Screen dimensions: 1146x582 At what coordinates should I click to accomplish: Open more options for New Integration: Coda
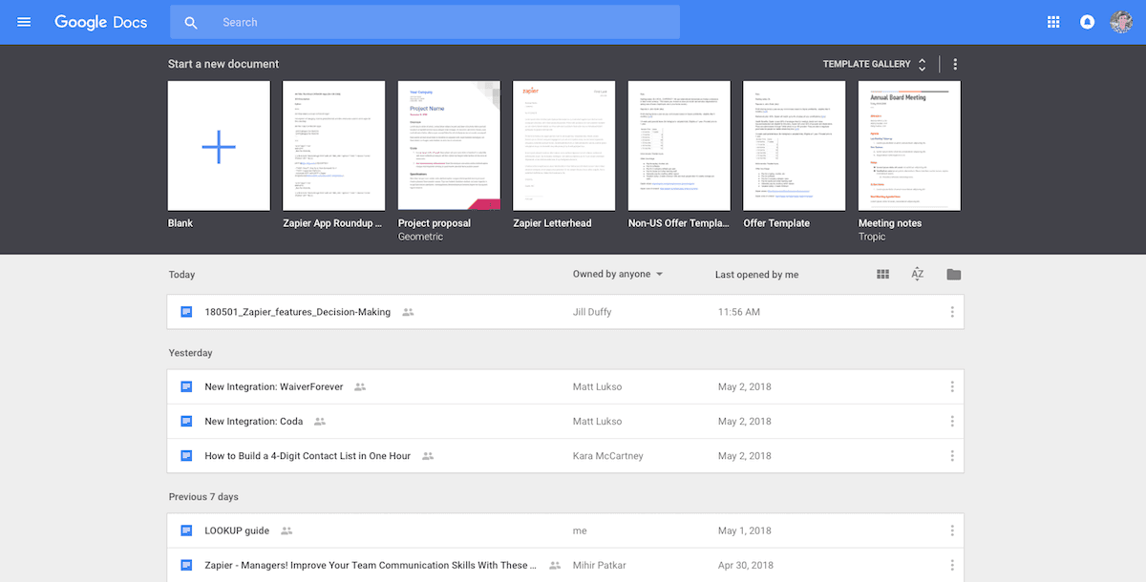pyautogui.click(x=952, y=422)
